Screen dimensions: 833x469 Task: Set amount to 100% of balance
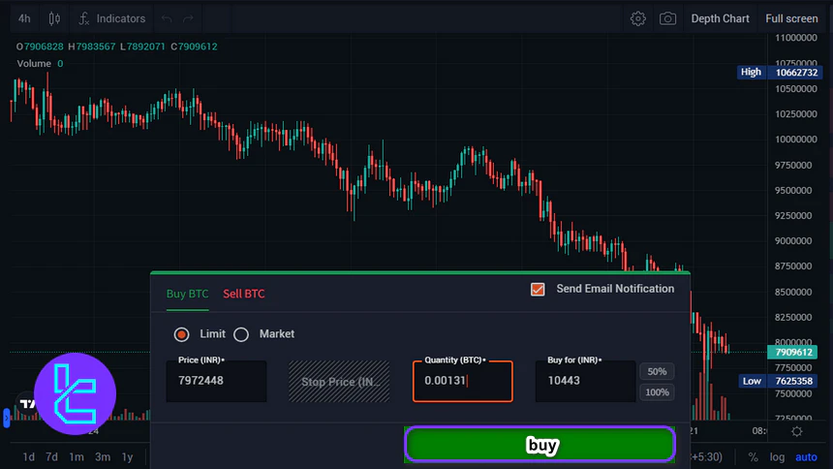click(657, 392)
